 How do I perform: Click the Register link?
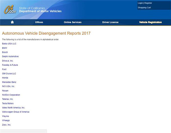pyautogui.click(x=148, y=3)
